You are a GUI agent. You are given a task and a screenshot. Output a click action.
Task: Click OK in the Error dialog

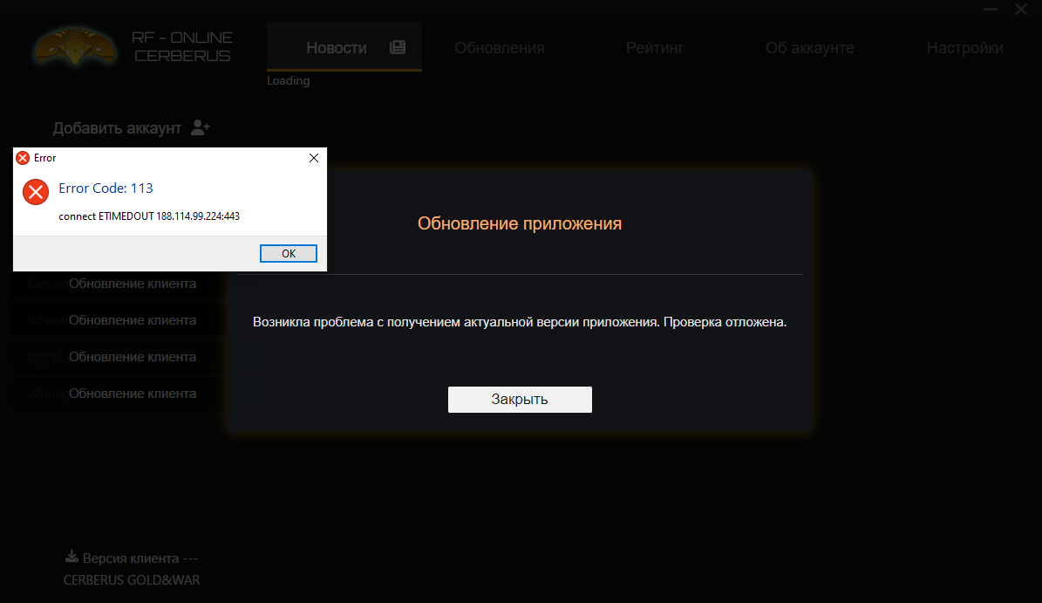coord(289,253)
